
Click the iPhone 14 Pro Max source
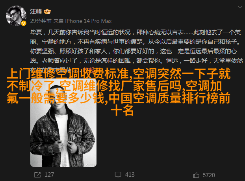pos(88,21)
